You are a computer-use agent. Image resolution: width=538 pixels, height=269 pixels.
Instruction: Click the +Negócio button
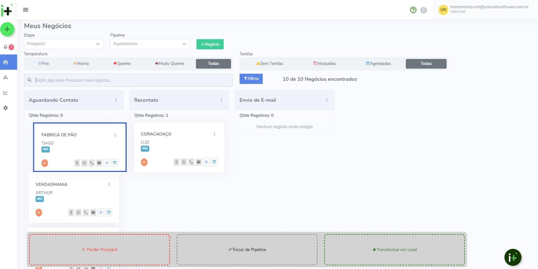pyautogui.click(x=210, y=44)
